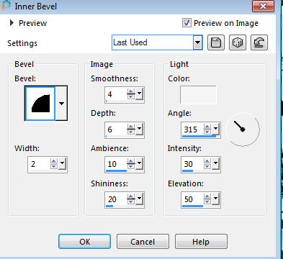This screenshot has width=283, height=259.
Task: Click the Save Preset floppy disk icon
Action: 216,42
